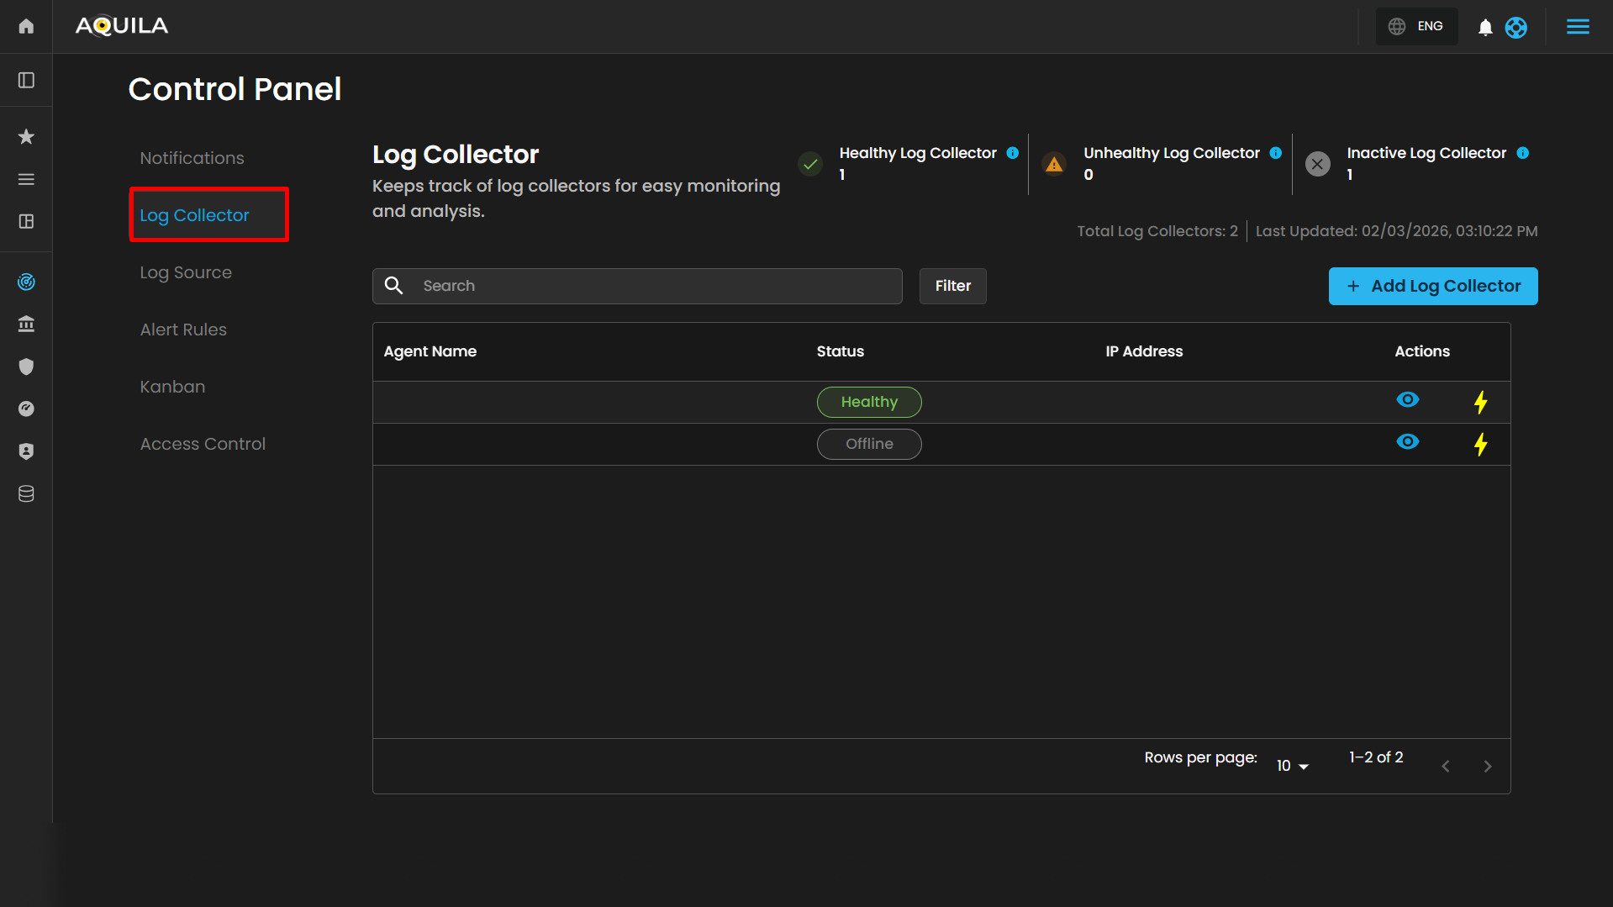Toggle the sidebar panel layout icon
This screenshot has height=907, width=1613.
pyautogui.click(x=26, y=80)
